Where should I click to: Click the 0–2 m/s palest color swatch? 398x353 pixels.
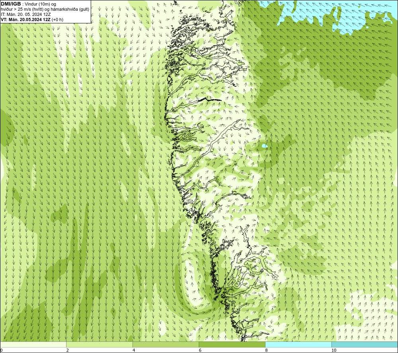(33, 344)
